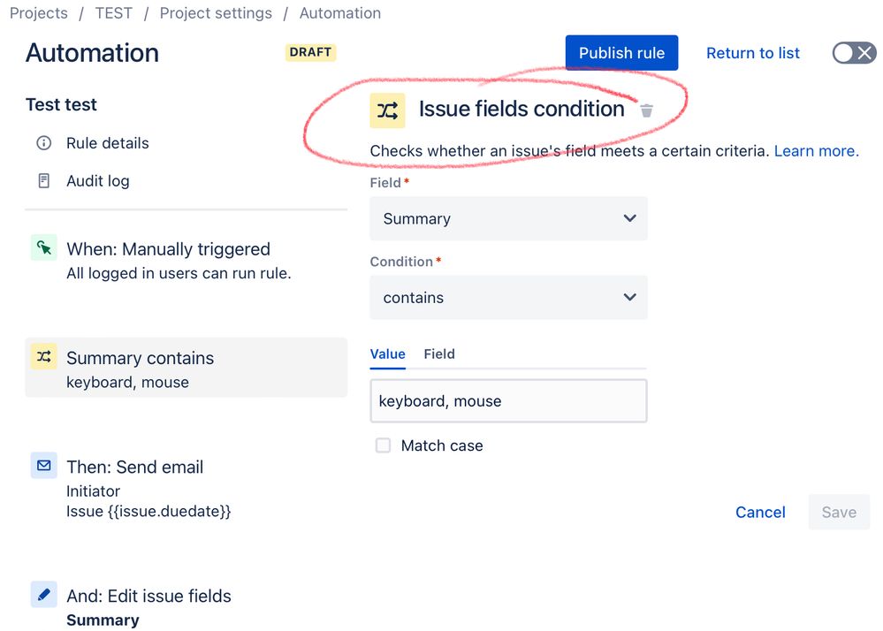Enable the Match case checkbox

[x=383, y=445]
